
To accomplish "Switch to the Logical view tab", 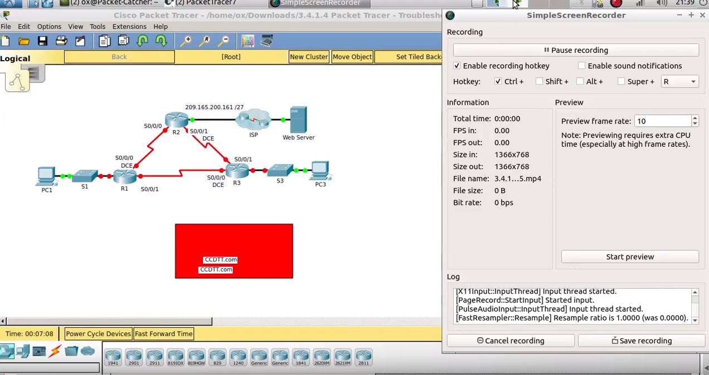I will click(15, 58).
